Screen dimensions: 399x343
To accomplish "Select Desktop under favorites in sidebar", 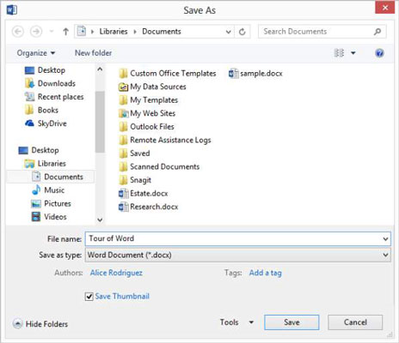I will [x=45, y=70].
